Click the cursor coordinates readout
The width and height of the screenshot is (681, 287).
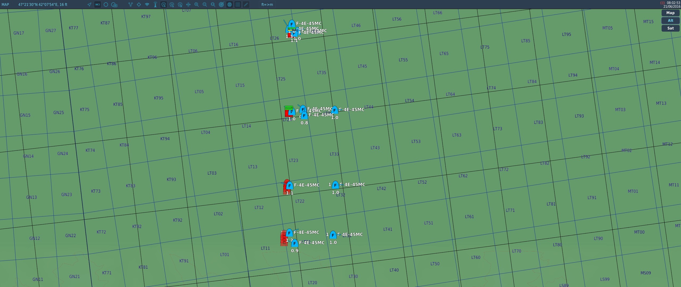43,5
